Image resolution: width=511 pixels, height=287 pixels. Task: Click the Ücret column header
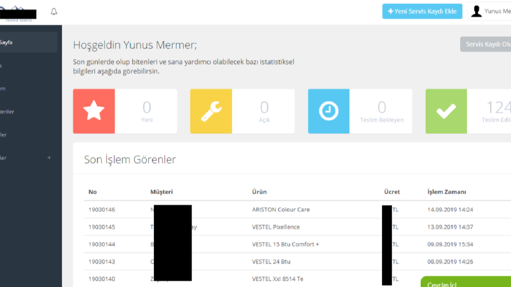(392, 192)
